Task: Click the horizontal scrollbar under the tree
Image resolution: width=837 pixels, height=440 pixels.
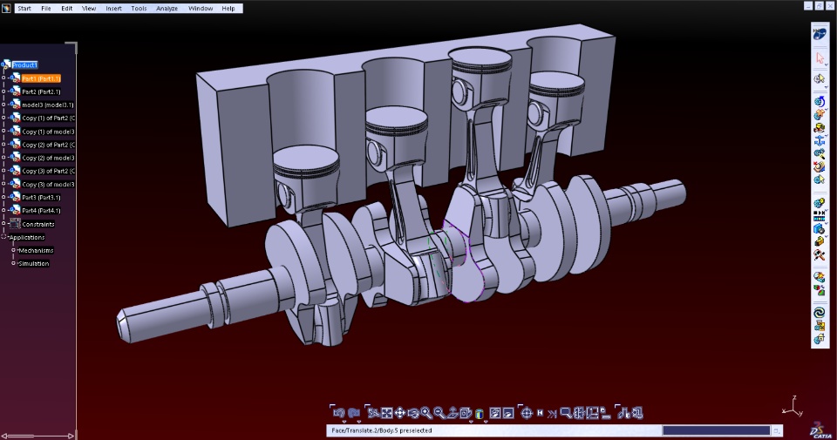Action: point(37,436)
